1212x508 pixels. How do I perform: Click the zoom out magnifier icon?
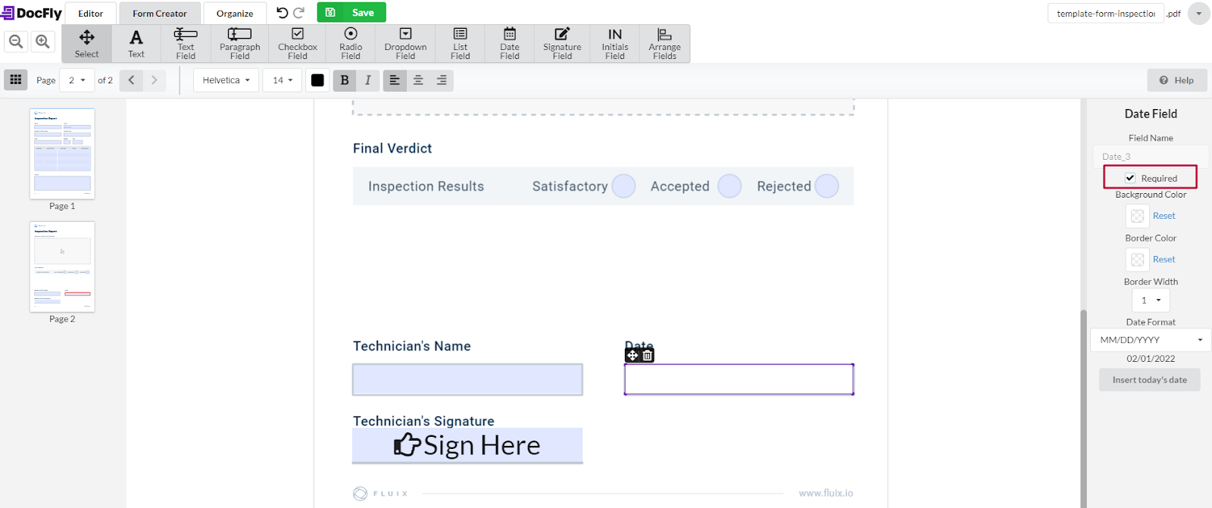pos(16,42)
